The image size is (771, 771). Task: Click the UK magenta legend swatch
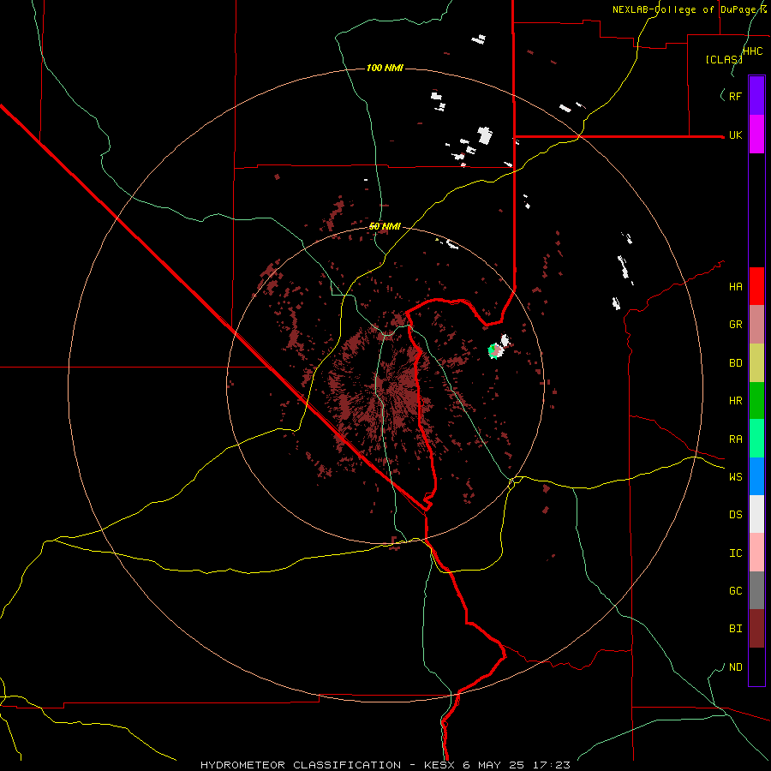pyautogui.click(x=756, y=134)
